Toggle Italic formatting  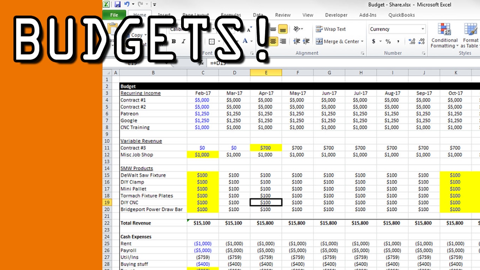pos(184,41)
